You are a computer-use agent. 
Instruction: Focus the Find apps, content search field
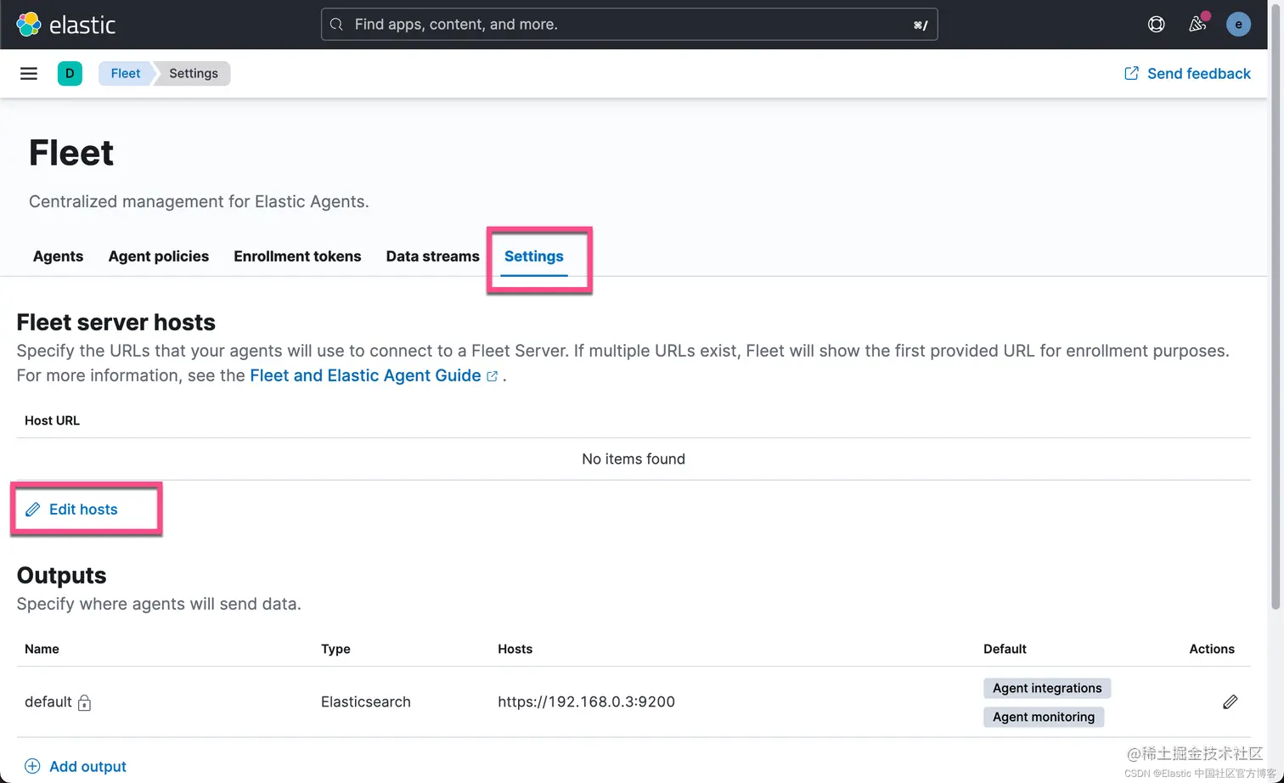(629, 25)
